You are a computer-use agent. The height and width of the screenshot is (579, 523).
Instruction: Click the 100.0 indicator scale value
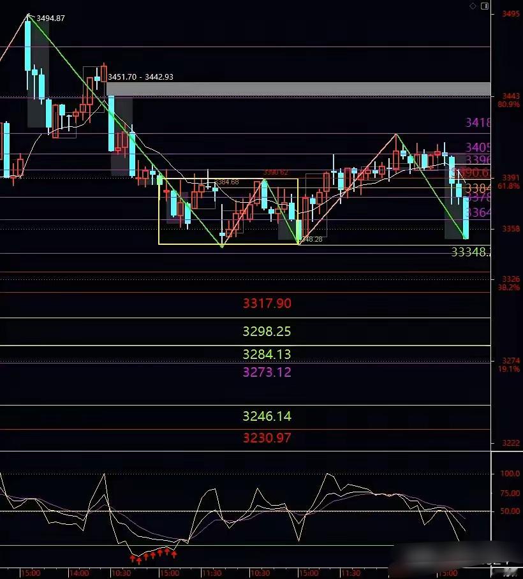click(510, 473)
